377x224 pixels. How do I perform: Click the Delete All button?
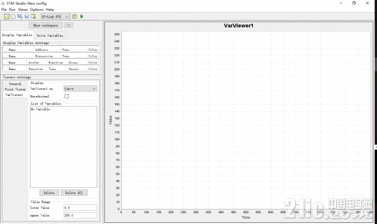[74, 193]
